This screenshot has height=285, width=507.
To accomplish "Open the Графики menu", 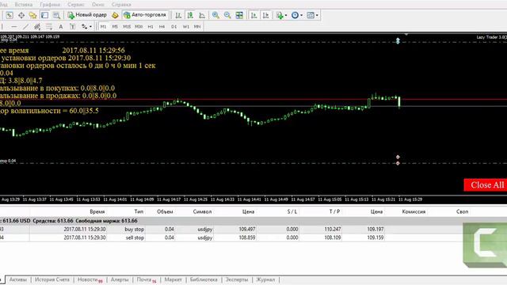I will 50,5.
